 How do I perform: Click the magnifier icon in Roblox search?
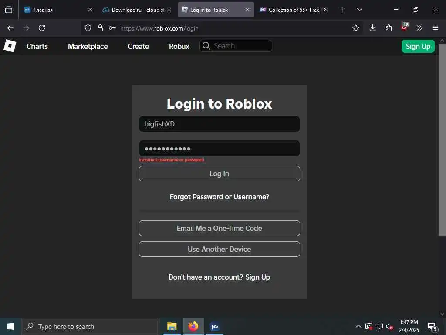[x=206, y=46]
